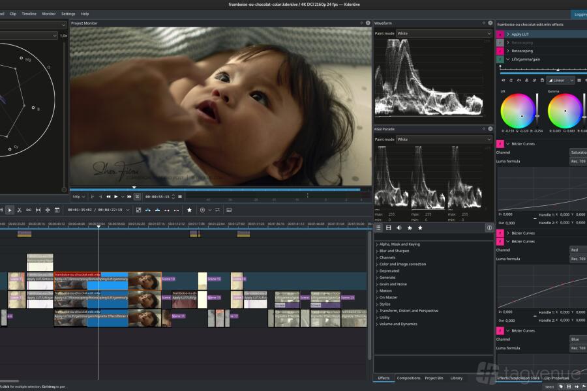
Task: Click the favorite star icon in timeline toolbar
Action: click(190, 210)
